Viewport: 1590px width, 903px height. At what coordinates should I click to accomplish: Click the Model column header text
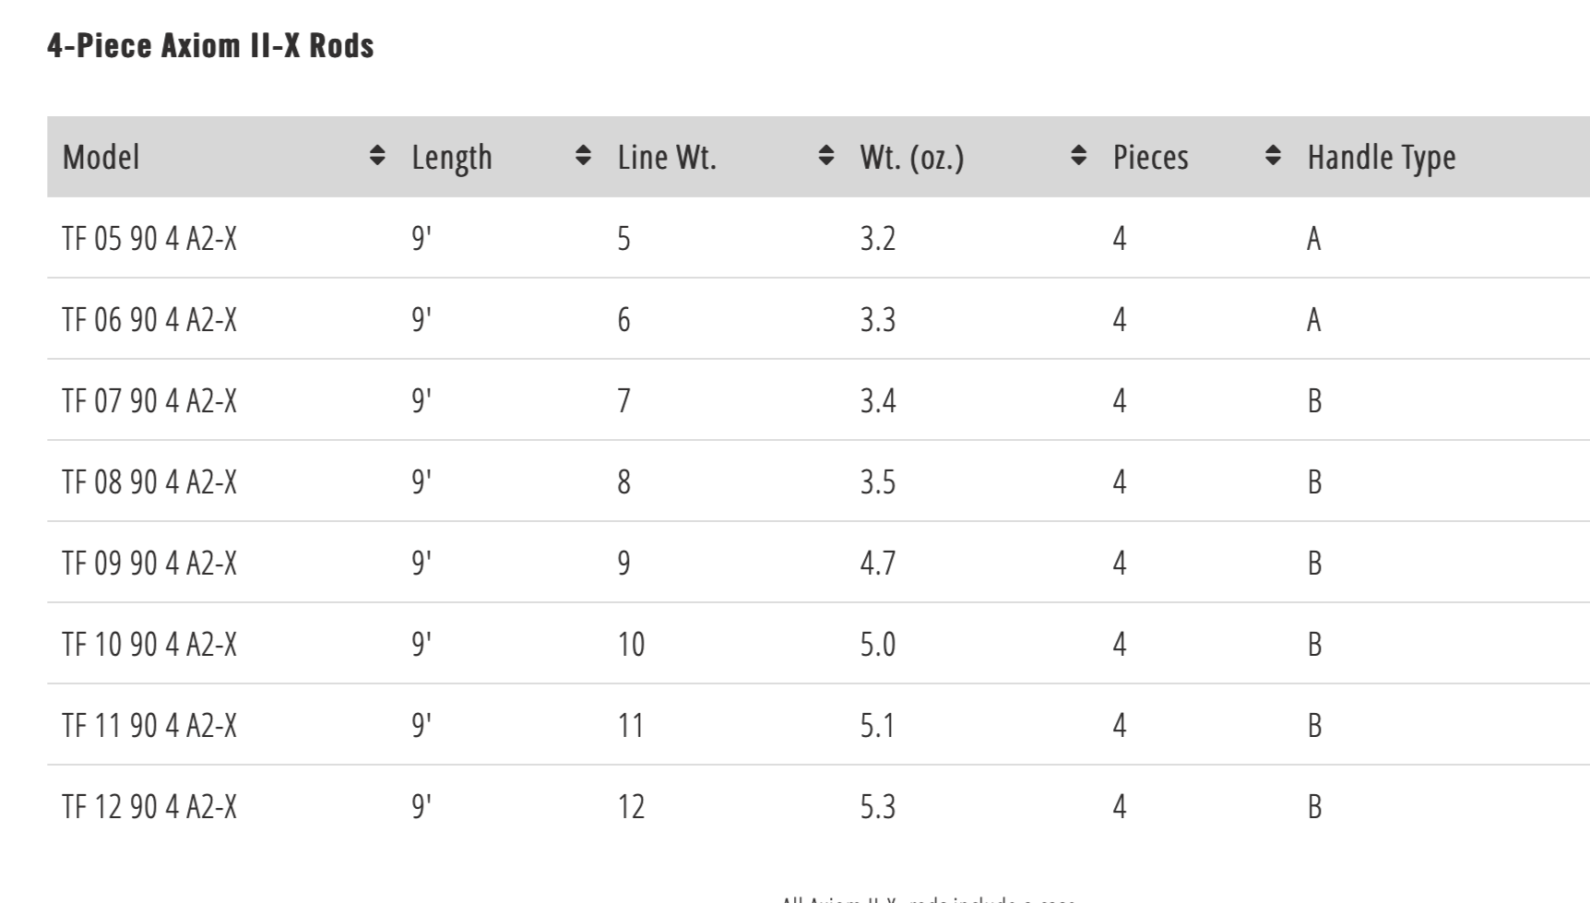(x=101, y=157)
